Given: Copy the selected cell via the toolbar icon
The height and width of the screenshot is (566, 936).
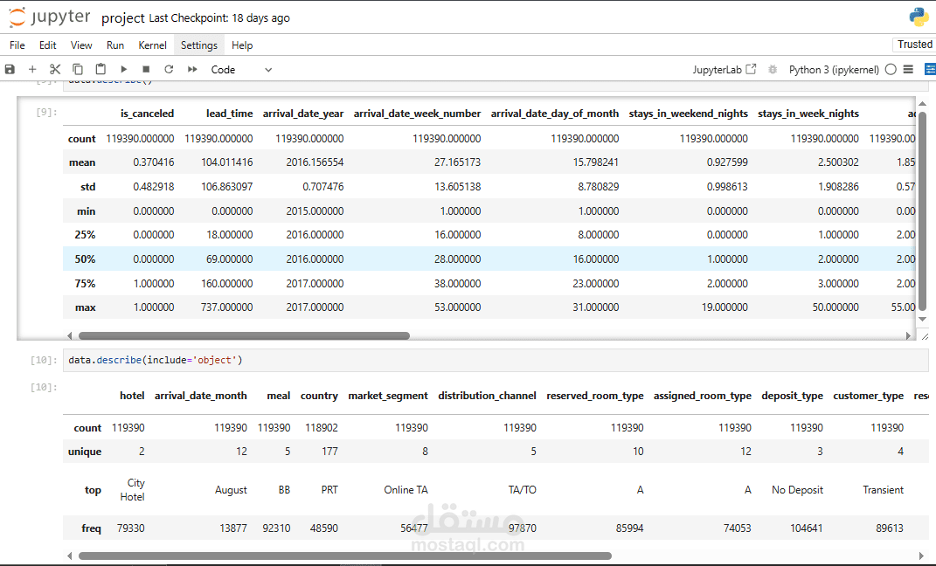Looking at the screenshot, I should (x=78, y=69).
